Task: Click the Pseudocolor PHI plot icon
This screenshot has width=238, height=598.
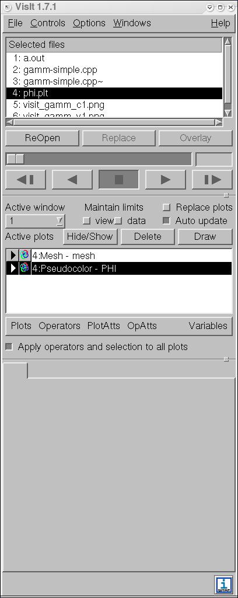Action: [24, 268]
